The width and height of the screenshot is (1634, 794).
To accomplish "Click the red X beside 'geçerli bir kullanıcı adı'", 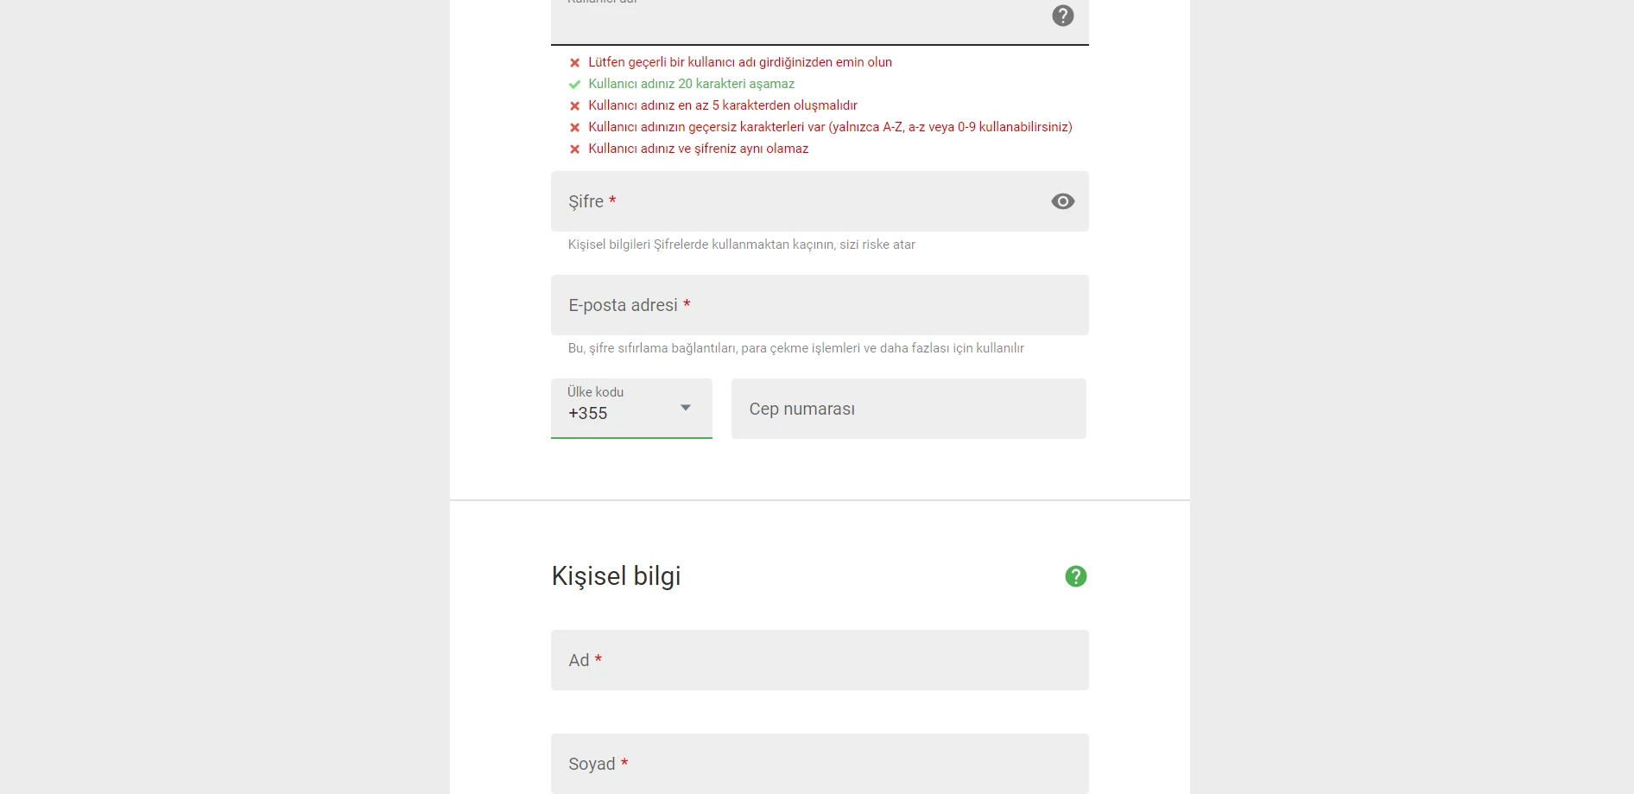I will click(574, 62).
